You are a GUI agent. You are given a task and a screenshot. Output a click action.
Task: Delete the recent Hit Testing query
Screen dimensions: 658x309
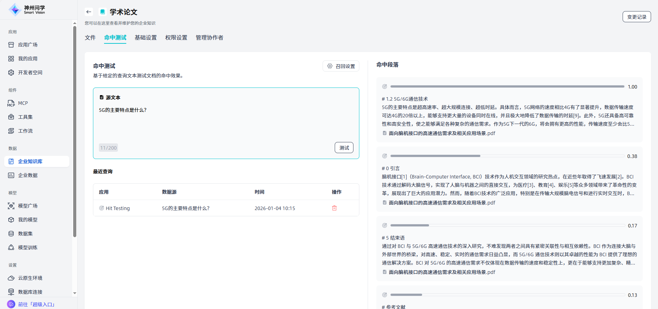coord(334,208)
